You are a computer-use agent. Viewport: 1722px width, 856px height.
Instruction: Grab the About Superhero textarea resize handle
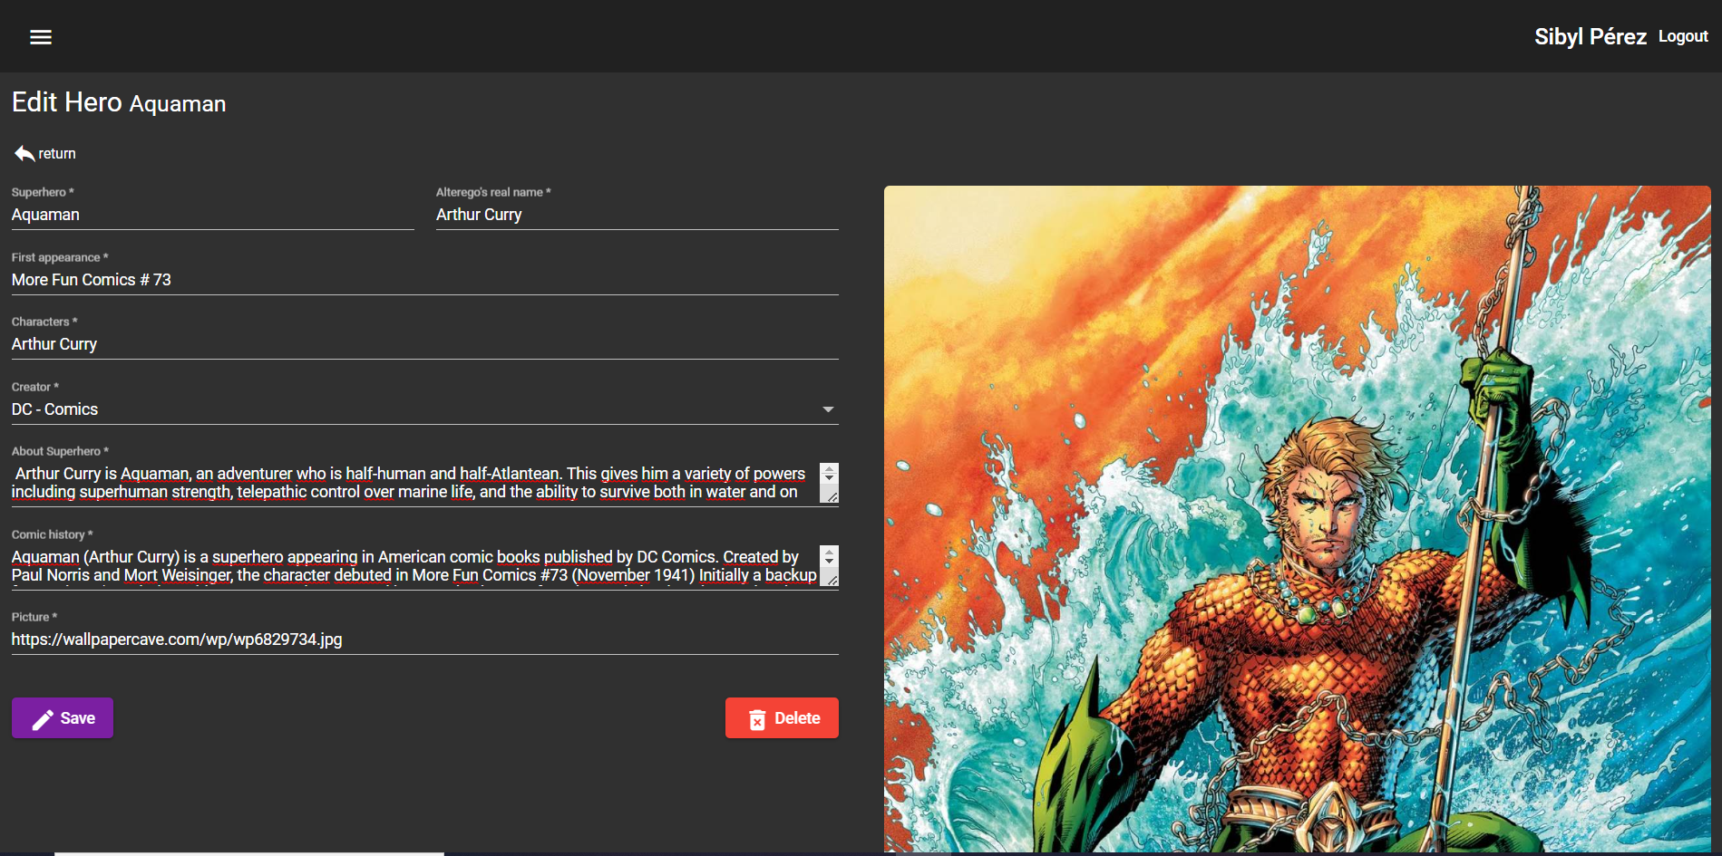pyautogui.click(x=832, y=496)
